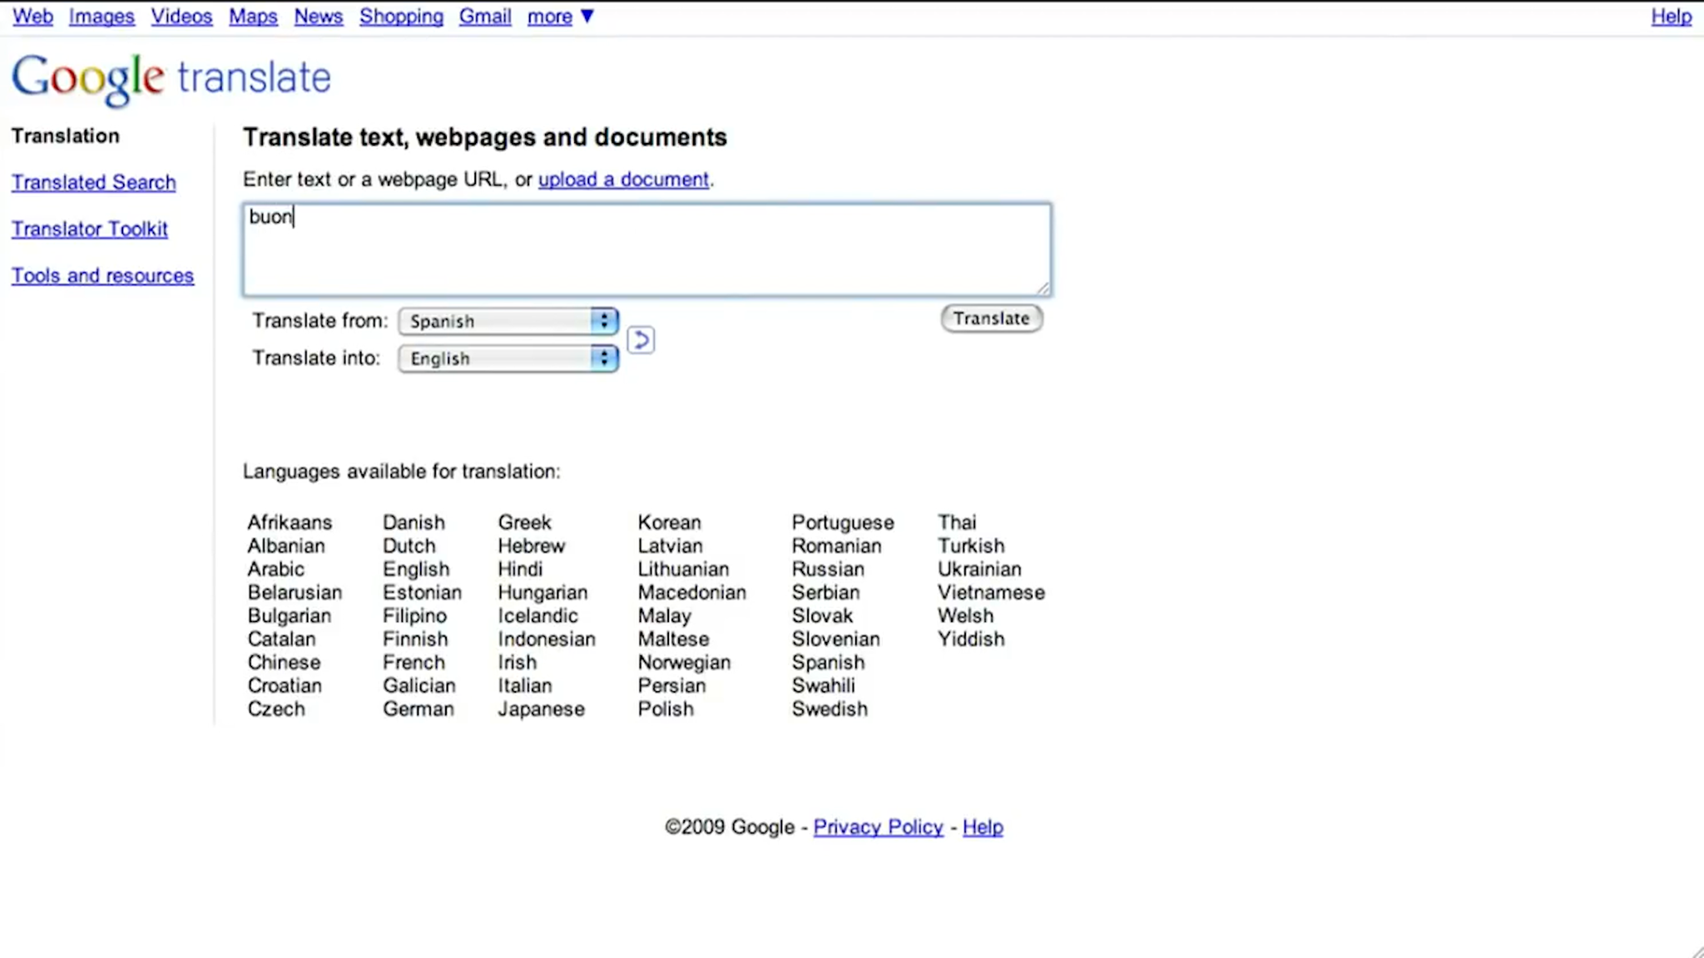This screenshot has width=1704, height=958.
Task: Select the Translation sidebar heading
Action: coord(66,136)
